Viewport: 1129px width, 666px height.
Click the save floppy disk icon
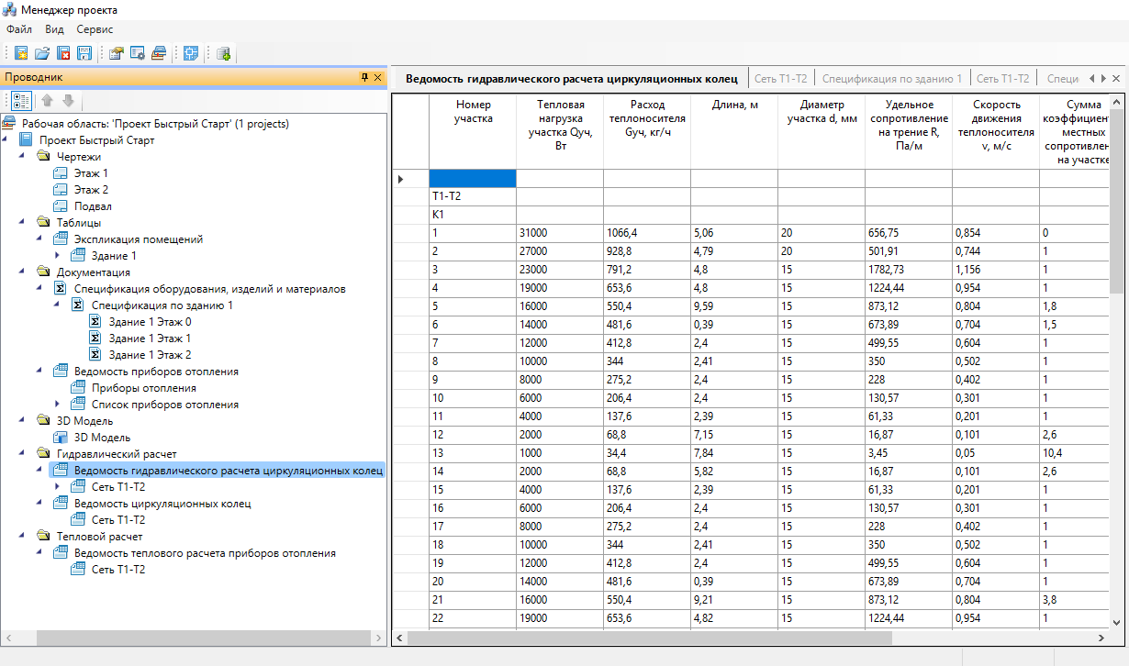point(84,53)
